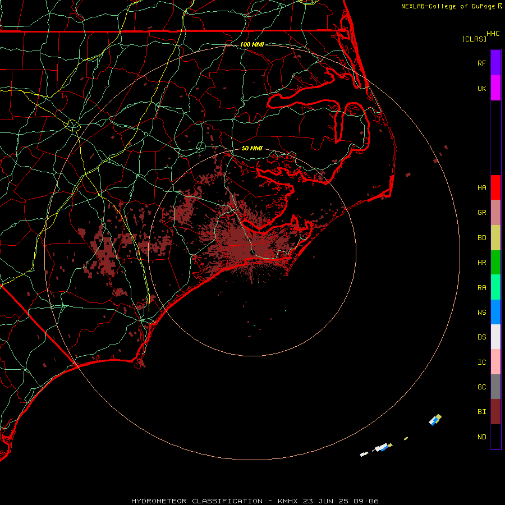The height and width of the screenshot is (505, 505).
Task: Click the HA legend label
Action: pyautogui.click(x=481, y=187)
